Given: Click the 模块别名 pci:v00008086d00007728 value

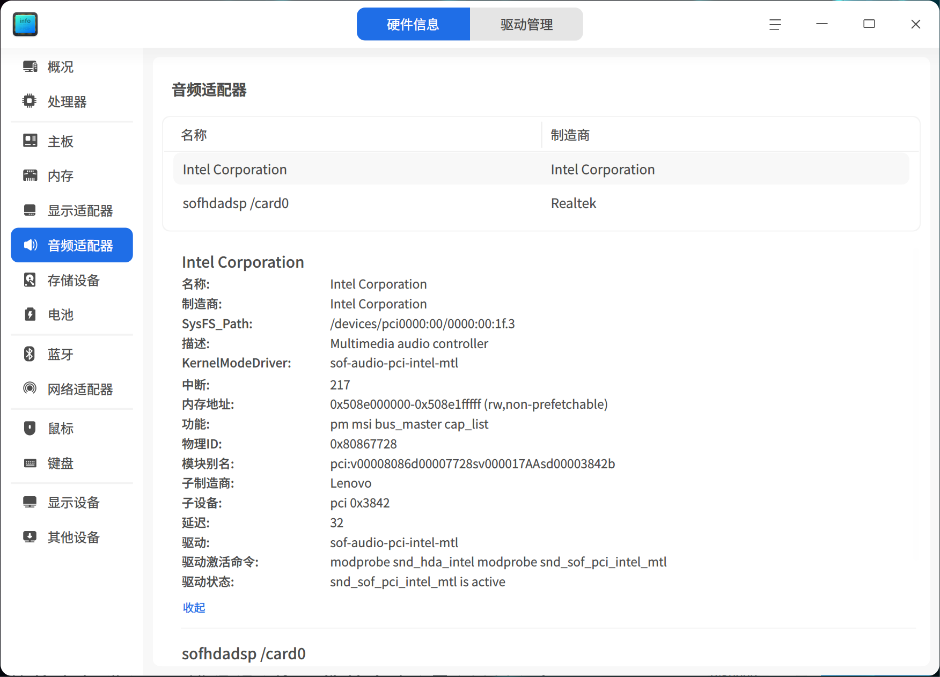Looking at the screenshot, I should (472, 463).
